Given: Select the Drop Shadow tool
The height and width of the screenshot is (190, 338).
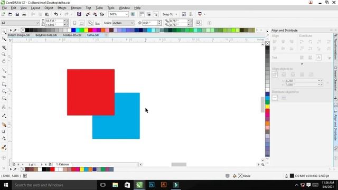Looking at the screenshot, I should point(4,131).
